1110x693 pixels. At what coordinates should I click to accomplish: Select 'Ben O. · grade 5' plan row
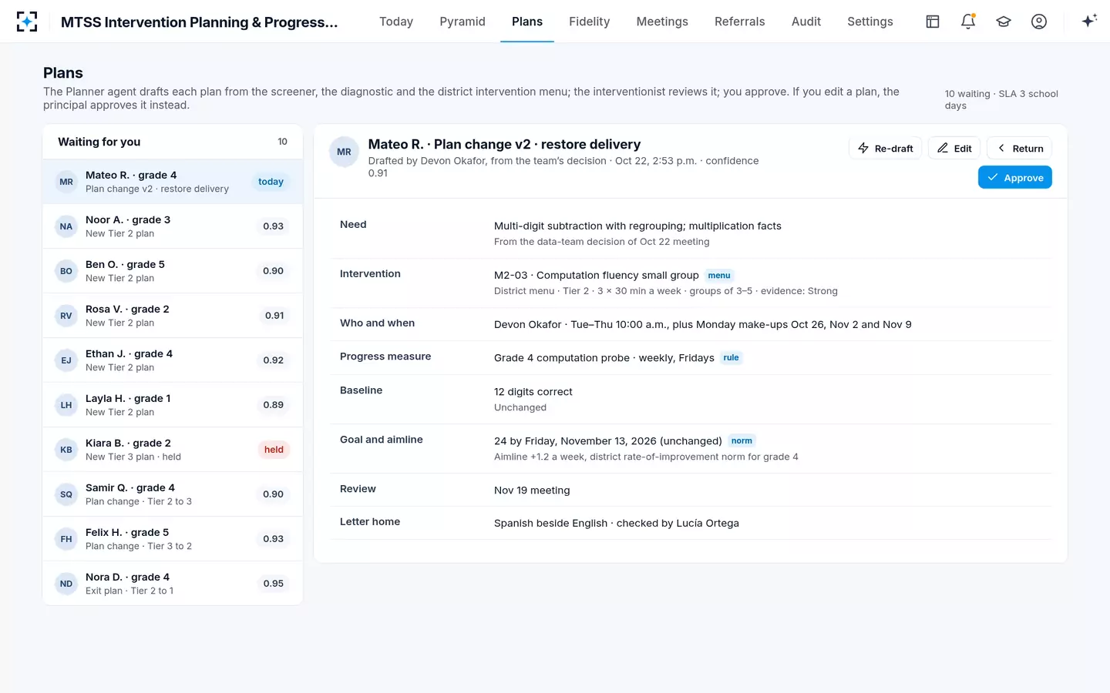click(173, 271)
